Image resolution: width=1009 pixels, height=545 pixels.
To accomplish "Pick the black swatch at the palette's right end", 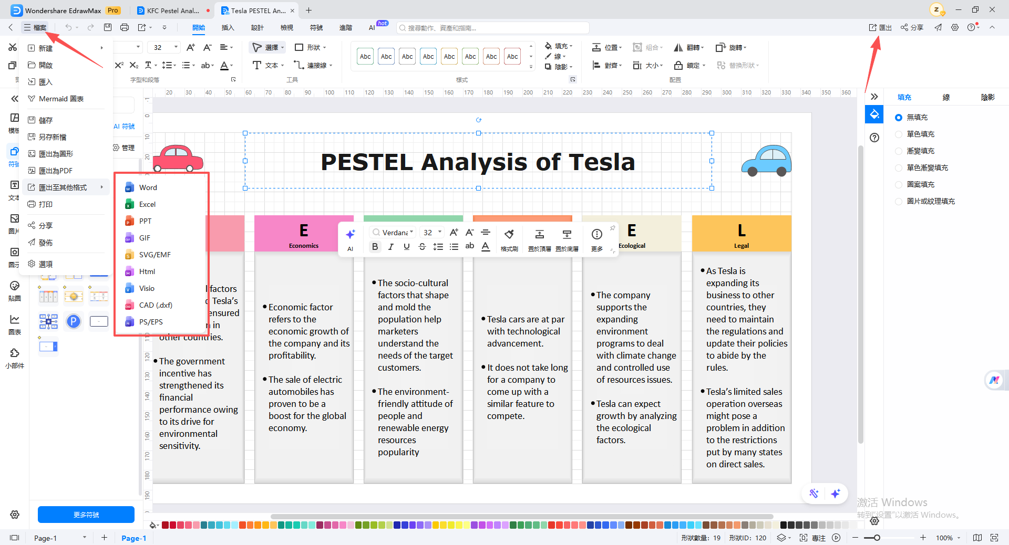I will (784, 525).
